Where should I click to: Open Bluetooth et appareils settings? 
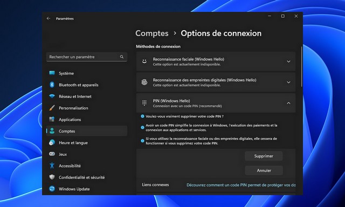pyautogui.click(x=87, y=85)
